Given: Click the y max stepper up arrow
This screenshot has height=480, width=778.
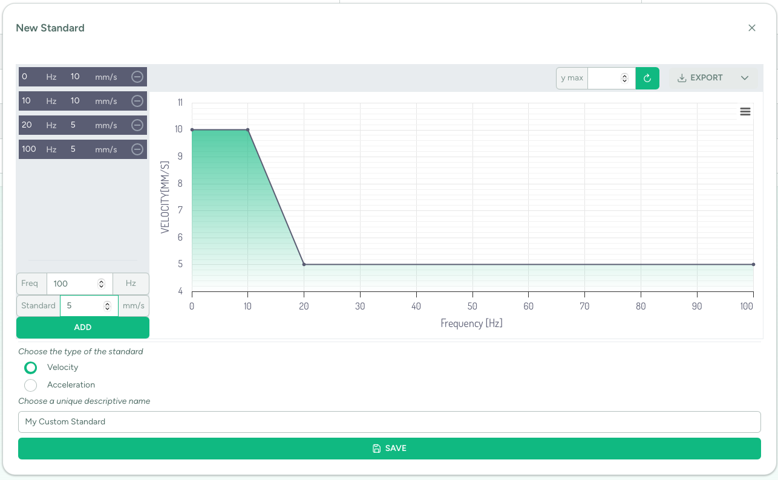Looking at the screenshot, I should pos(624,75).
